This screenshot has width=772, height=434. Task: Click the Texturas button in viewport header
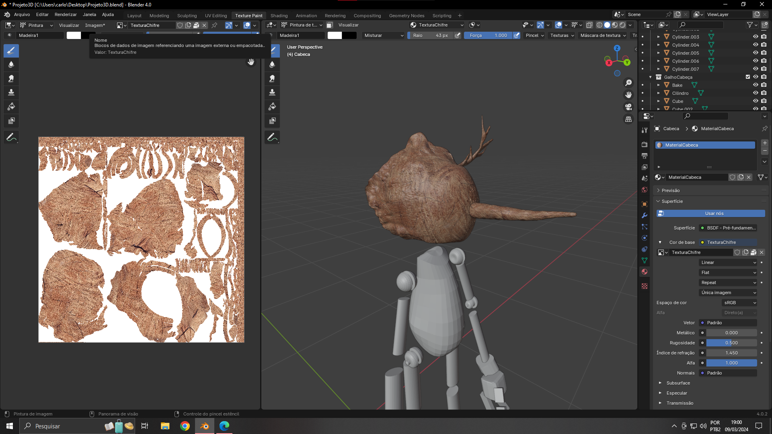(562, 35)
